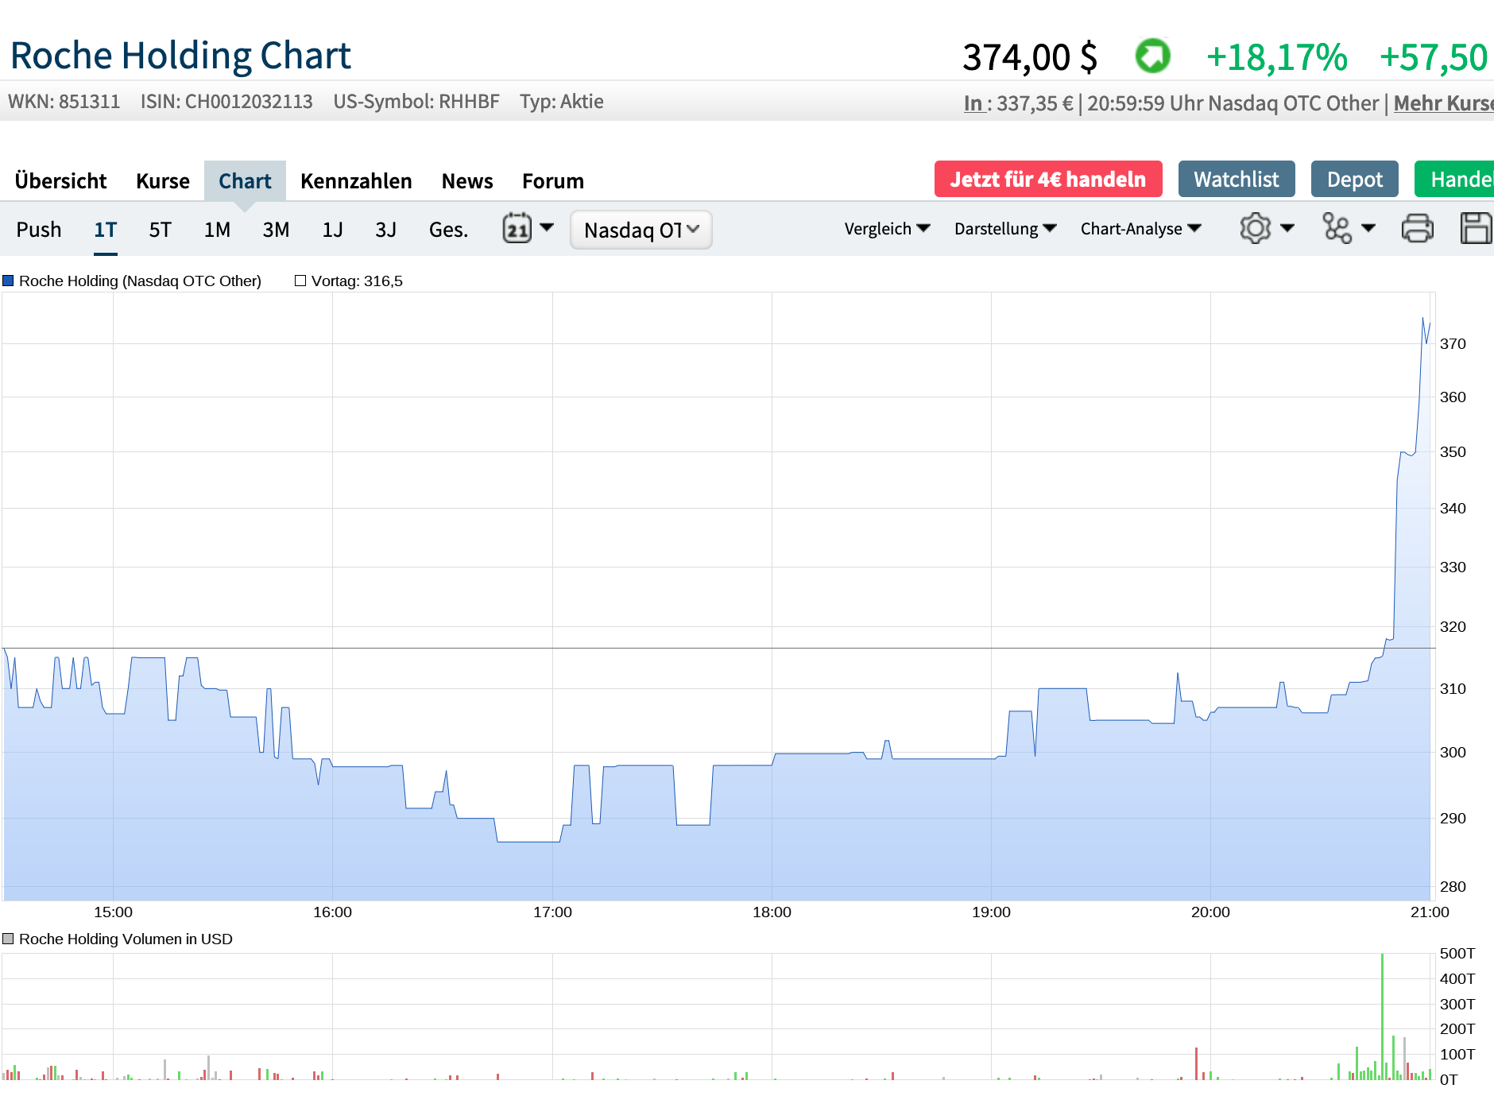Click the save floppy disk icon

point(1476,229)
